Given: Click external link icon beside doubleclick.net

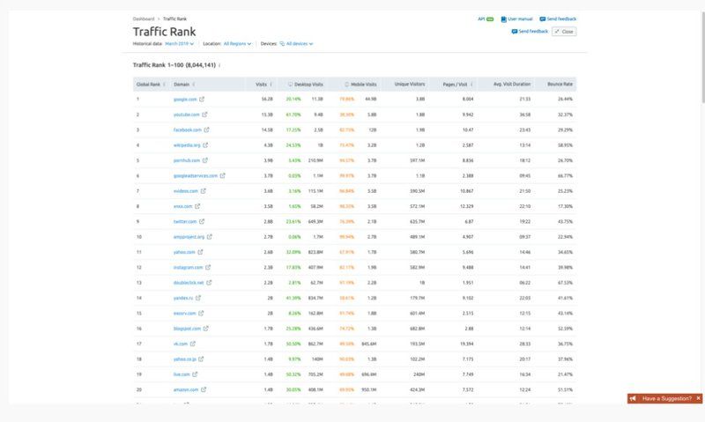Looking at the screenshot, I should [x=209, y=283].
